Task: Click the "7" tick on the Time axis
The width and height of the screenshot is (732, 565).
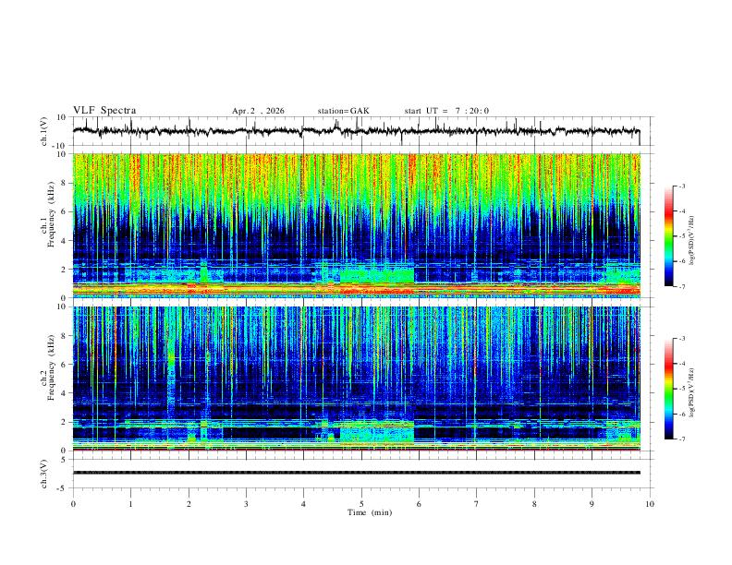Action: tap(477, 504)
